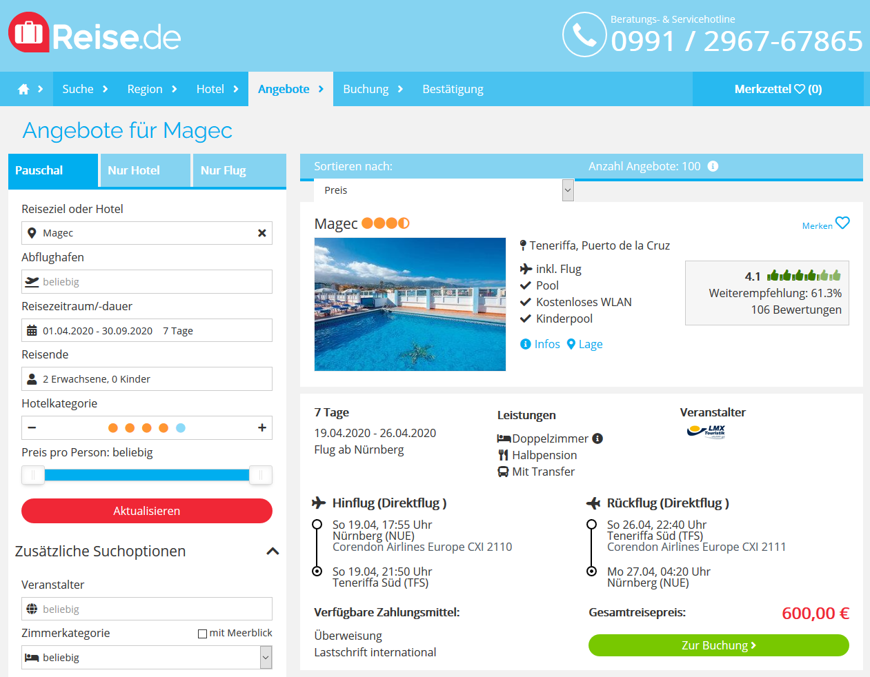Click the hotline number 0991 / 2967-67865
The height and width of the screenshot is (677, 870).
[737, 41]
